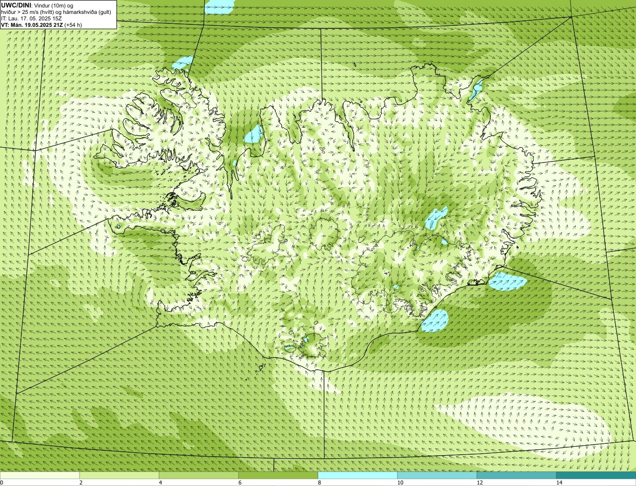Click the 2–4 m/s light green legend swatch

[x=119, y=475]
